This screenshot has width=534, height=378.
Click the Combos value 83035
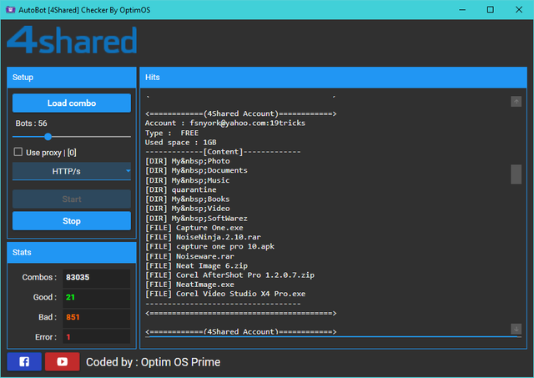pos(78,277)
